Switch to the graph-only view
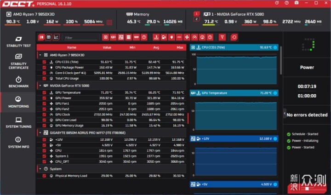Screen dimensions: 331x195 pos(56,37)
